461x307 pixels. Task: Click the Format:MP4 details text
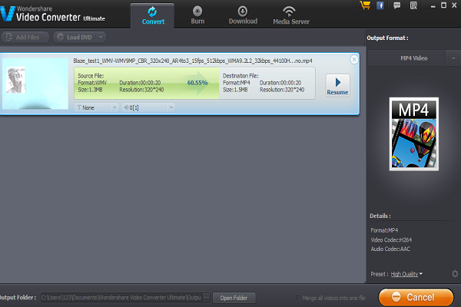[x=384, y=230]
